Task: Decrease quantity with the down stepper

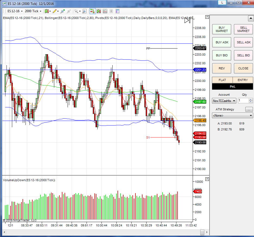Action: [250, 102]
